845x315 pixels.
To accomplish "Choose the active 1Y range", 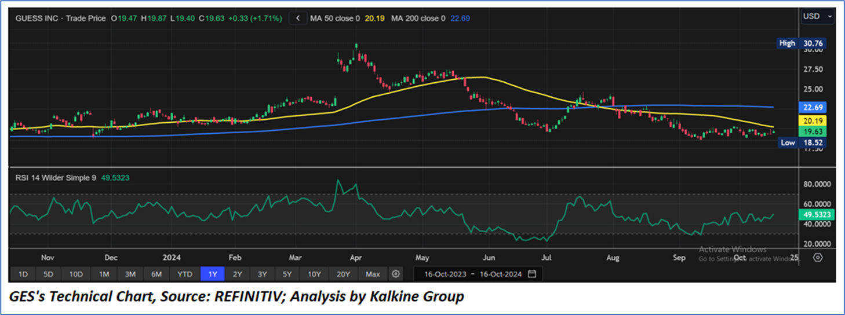I will point(213,274).
